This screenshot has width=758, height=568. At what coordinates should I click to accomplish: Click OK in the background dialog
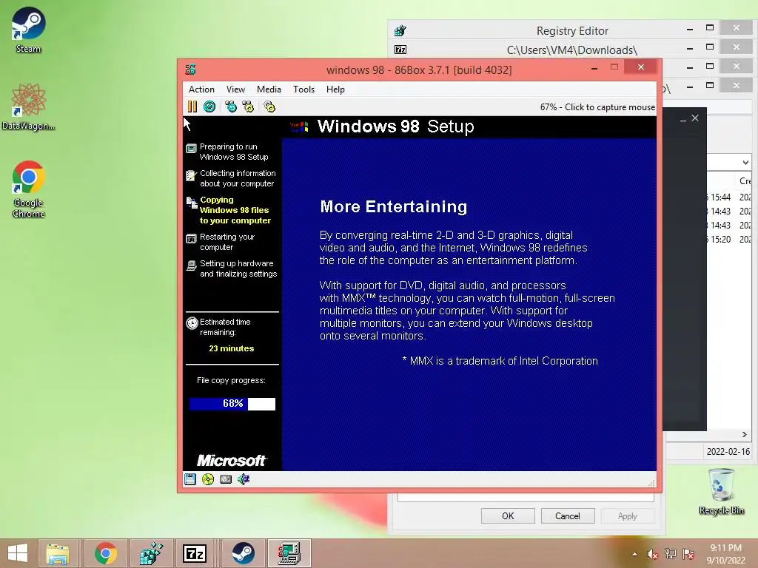[x=508, y=515]
